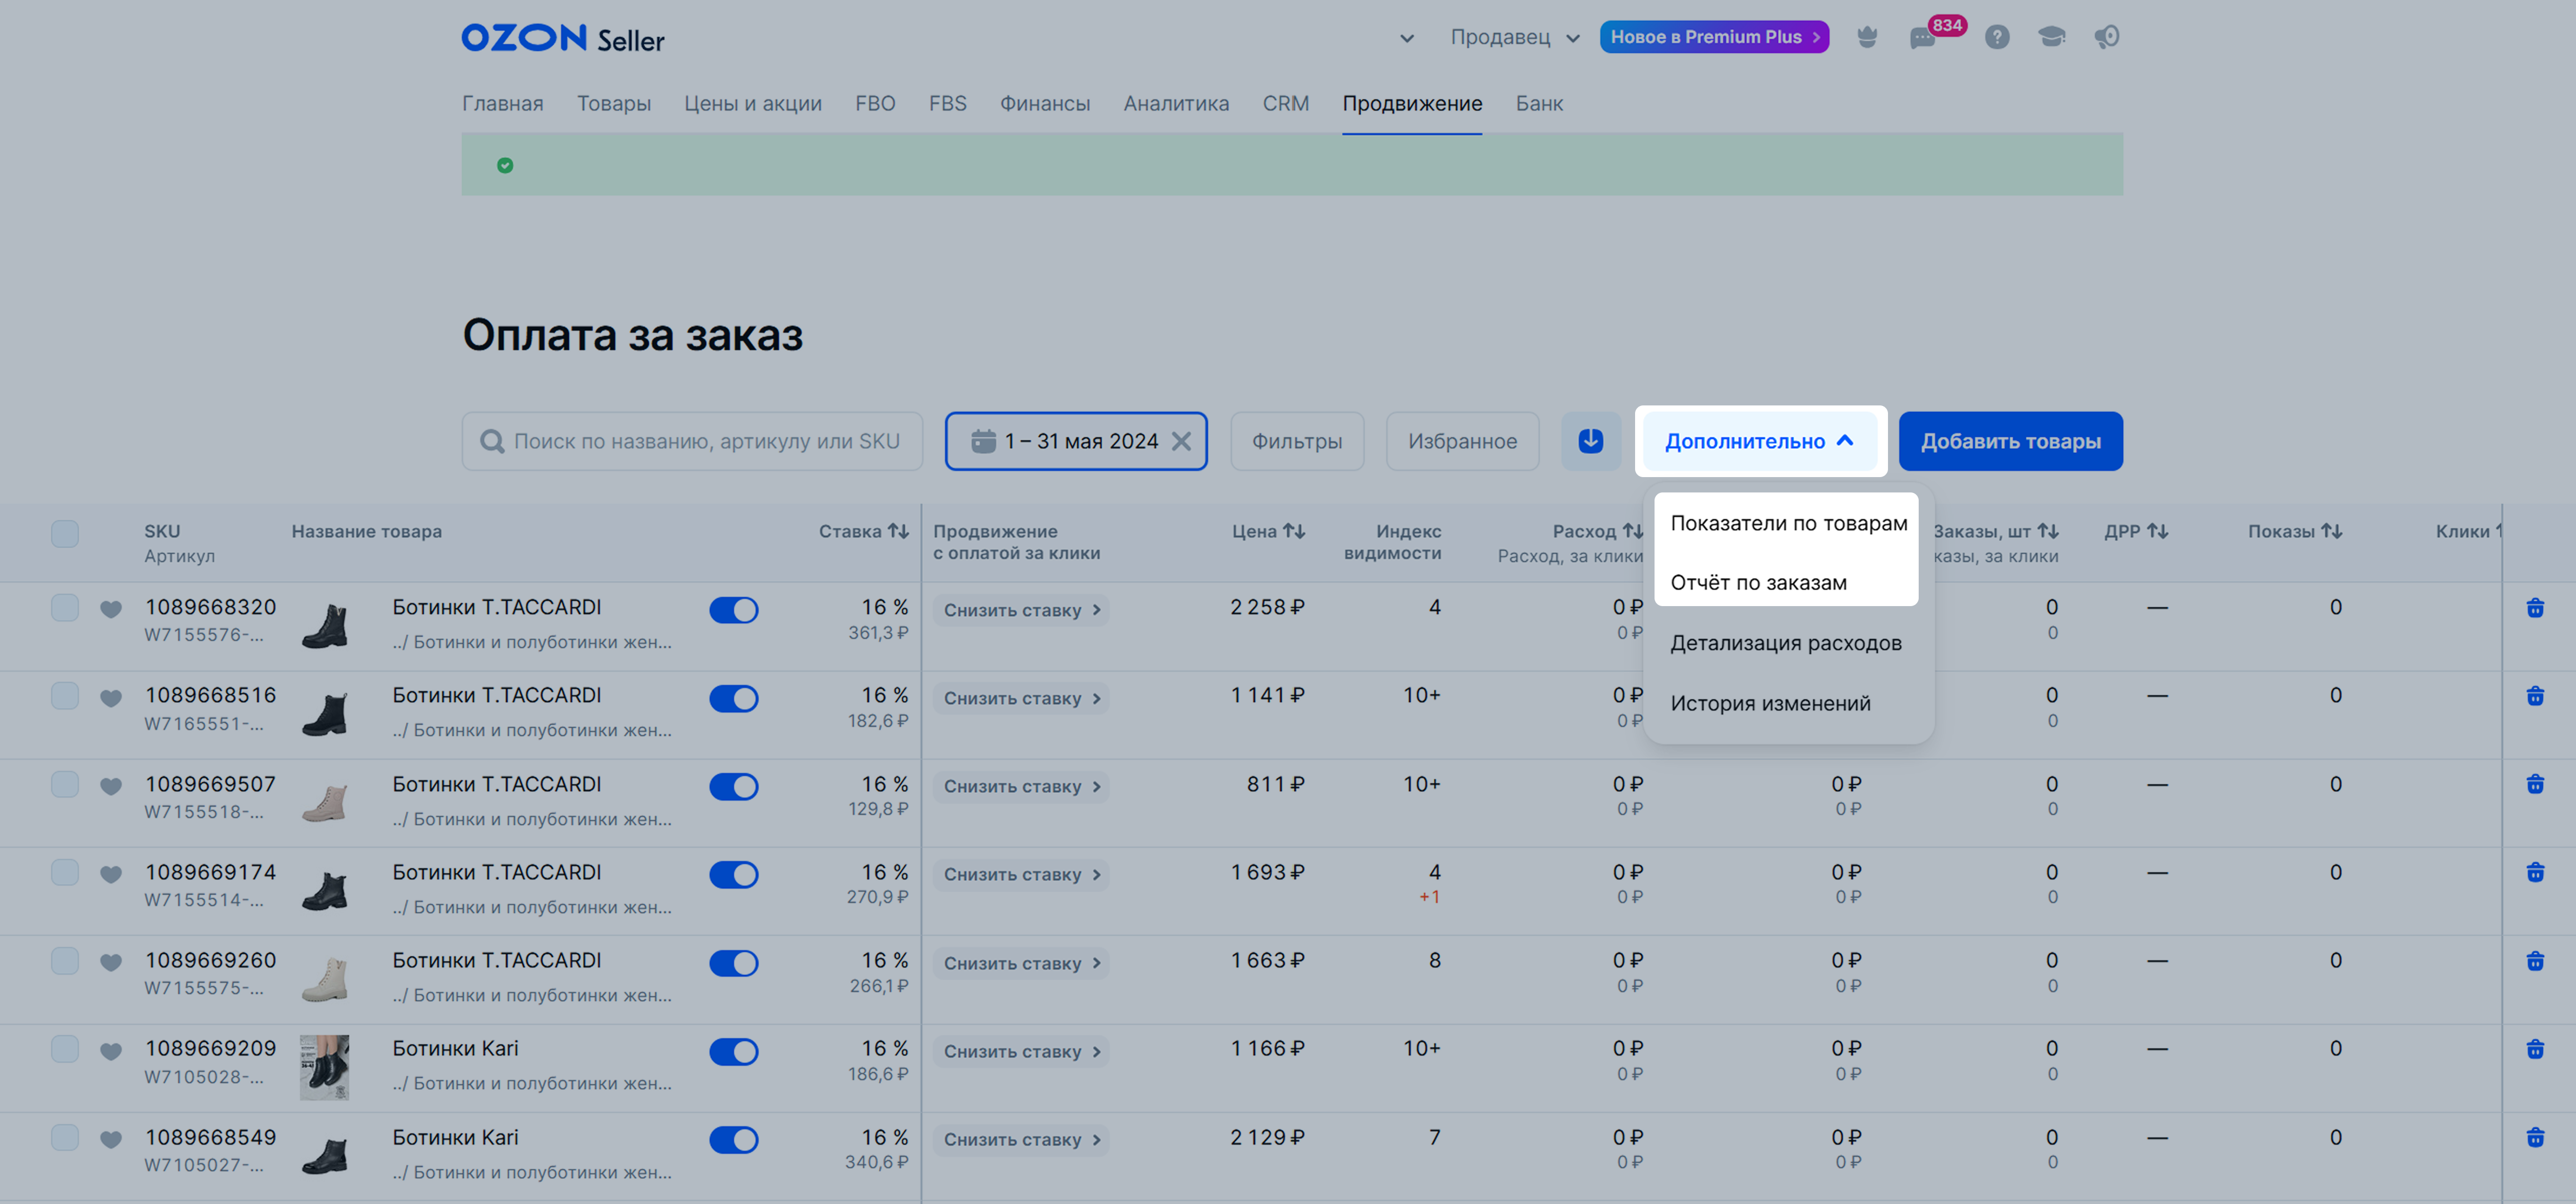Open the announcements megaphone icon
2576x1204 pixels.
point(2107,37)
